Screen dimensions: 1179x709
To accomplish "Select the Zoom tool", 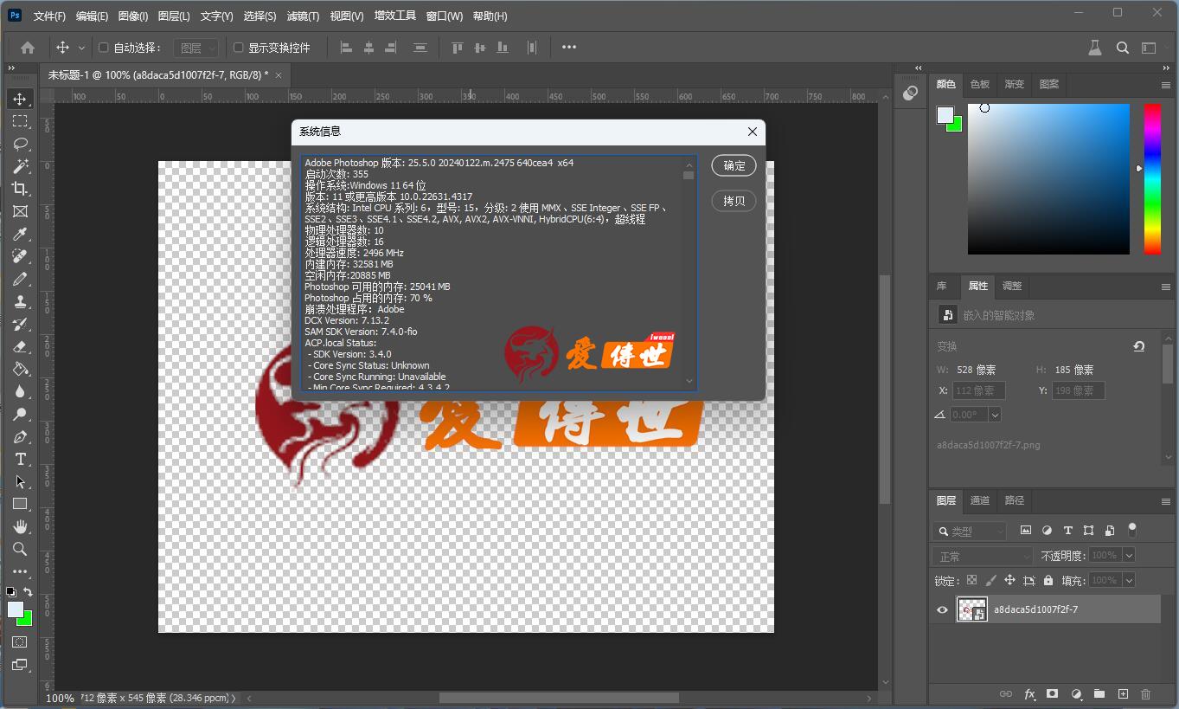I will [x=21, y=549].
